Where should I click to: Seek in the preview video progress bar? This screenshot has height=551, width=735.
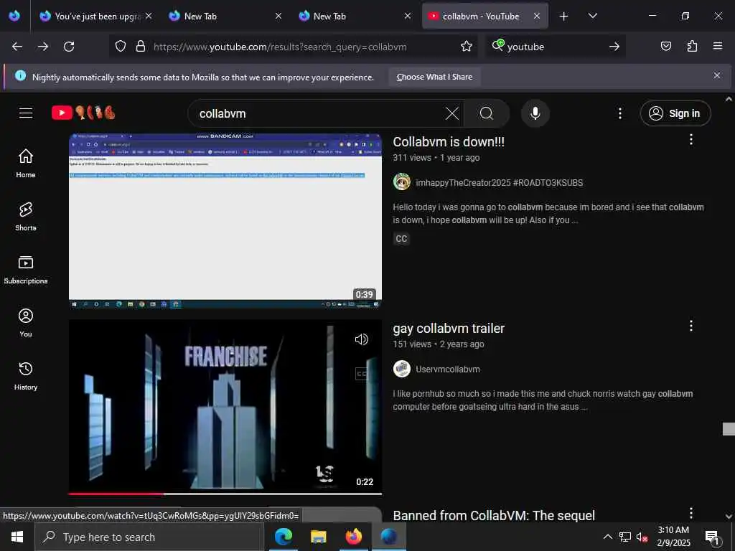[x=225, y=494]
